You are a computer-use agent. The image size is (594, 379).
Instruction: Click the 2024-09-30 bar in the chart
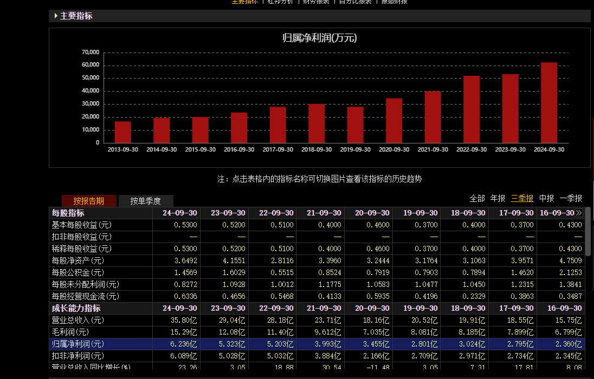549,103
